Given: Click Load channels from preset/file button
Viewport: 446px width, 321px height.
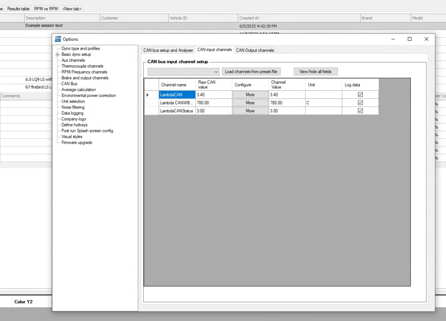Looking at the screenshot, I should 251,72.
